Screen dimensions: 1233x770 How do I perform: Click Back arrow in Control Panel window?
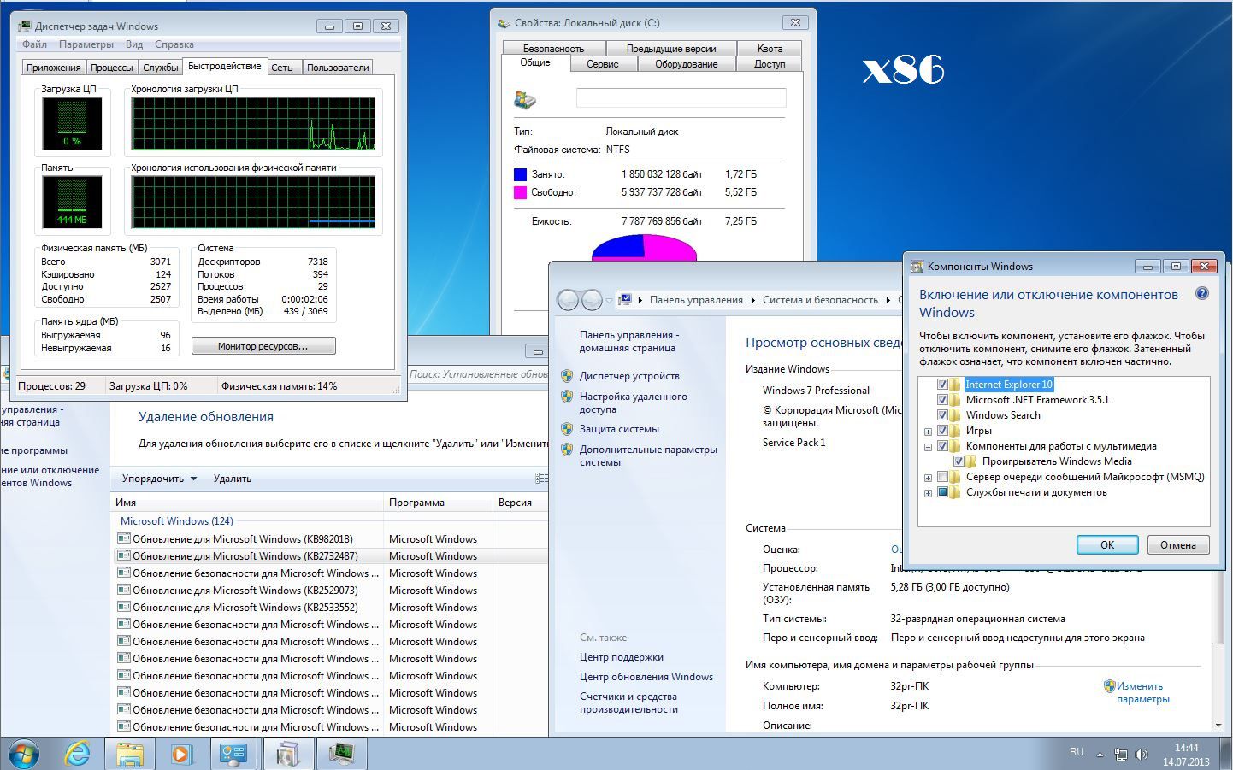(568, 300)
